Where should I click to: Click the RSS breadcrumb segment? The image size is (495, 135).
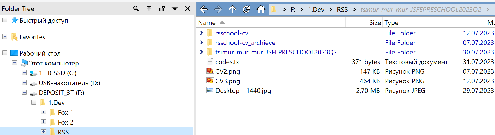tap(342, 10)
